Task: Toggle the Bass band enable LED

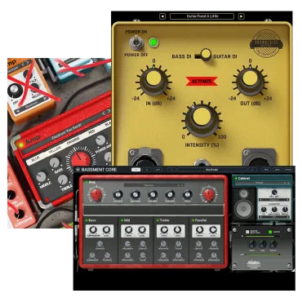Action: click(x=87, y=220)
